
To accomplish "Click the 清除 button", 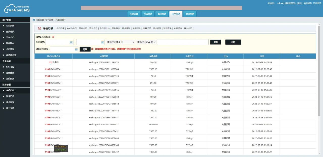I will (85, 49).
